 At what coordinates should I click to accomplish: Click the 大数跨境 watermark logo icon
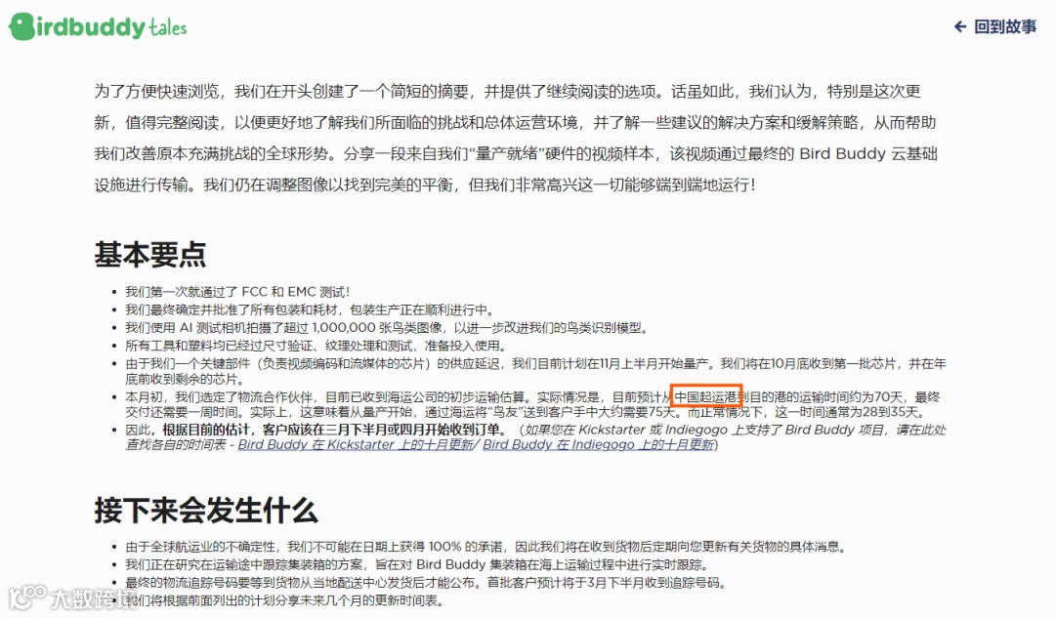pos(27,596)
